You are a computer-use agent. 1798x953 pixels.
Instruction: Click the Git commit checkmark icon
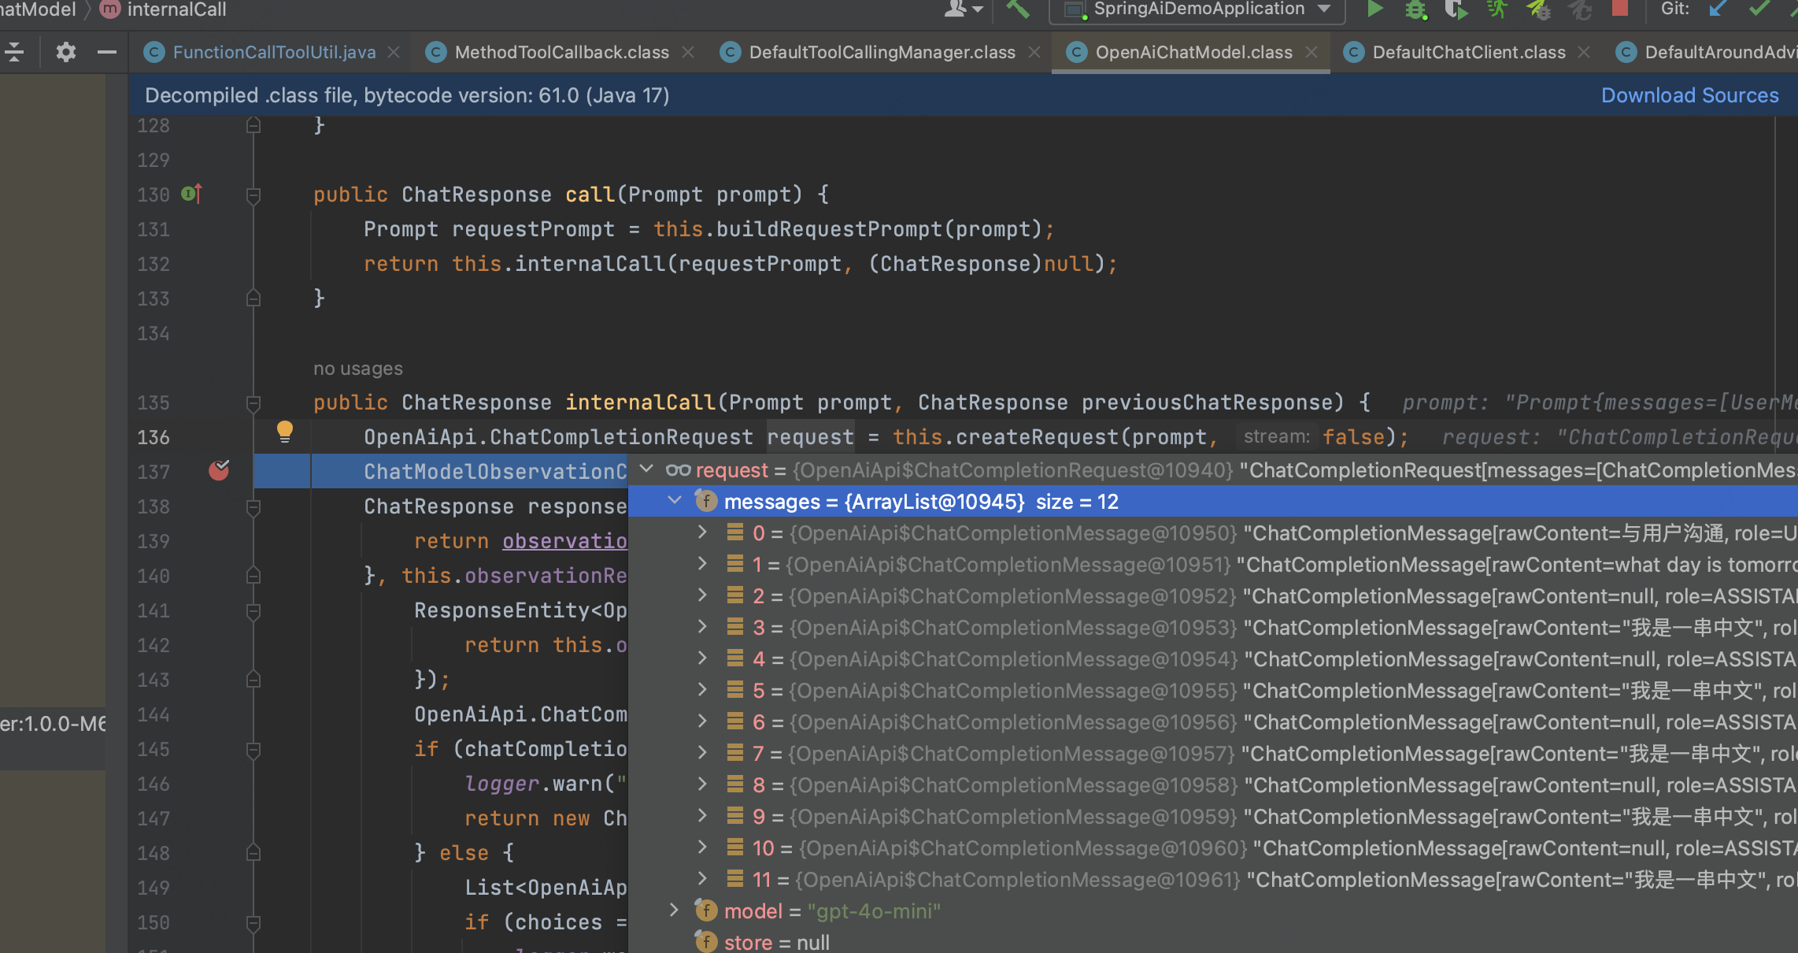1759,9
